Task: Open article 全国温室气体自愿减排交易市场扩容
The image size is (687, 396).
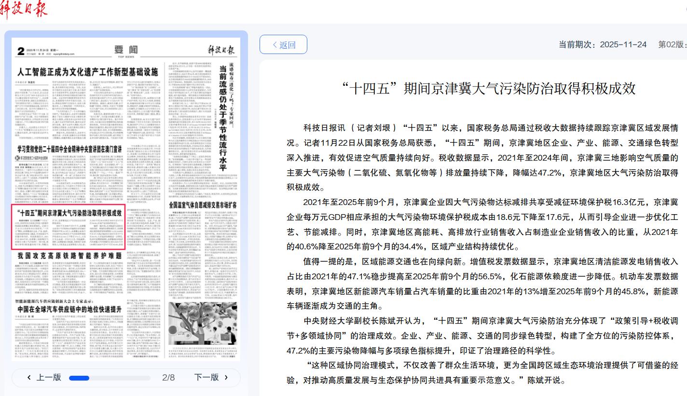Action: (203, 205)
